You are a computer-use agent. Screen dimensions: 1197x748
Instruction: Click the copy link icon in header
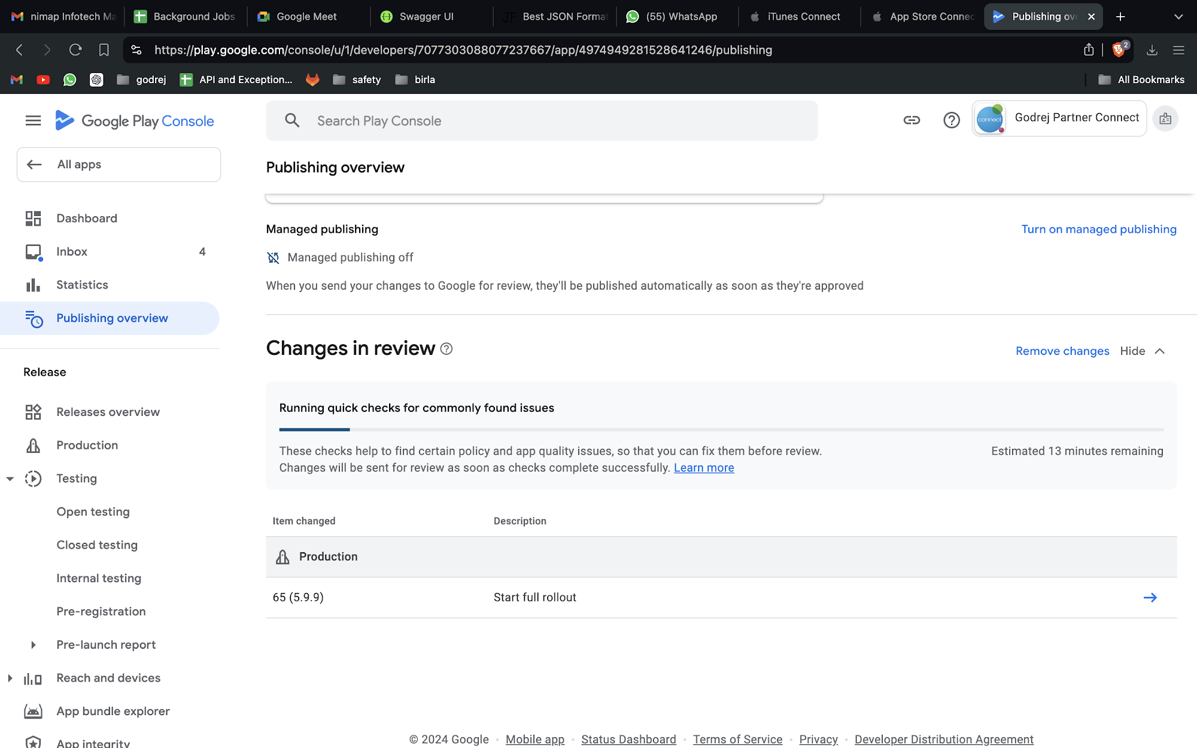912,120
